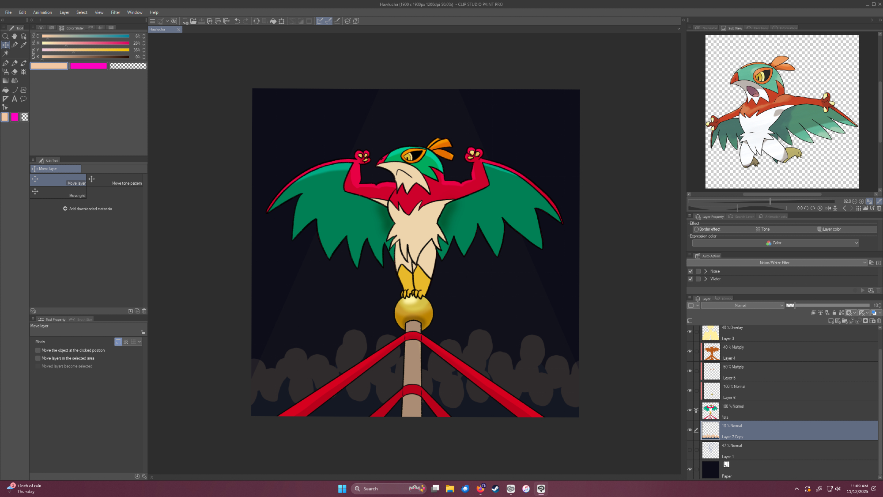Open the Filter menu

click(x=115, y=12)
